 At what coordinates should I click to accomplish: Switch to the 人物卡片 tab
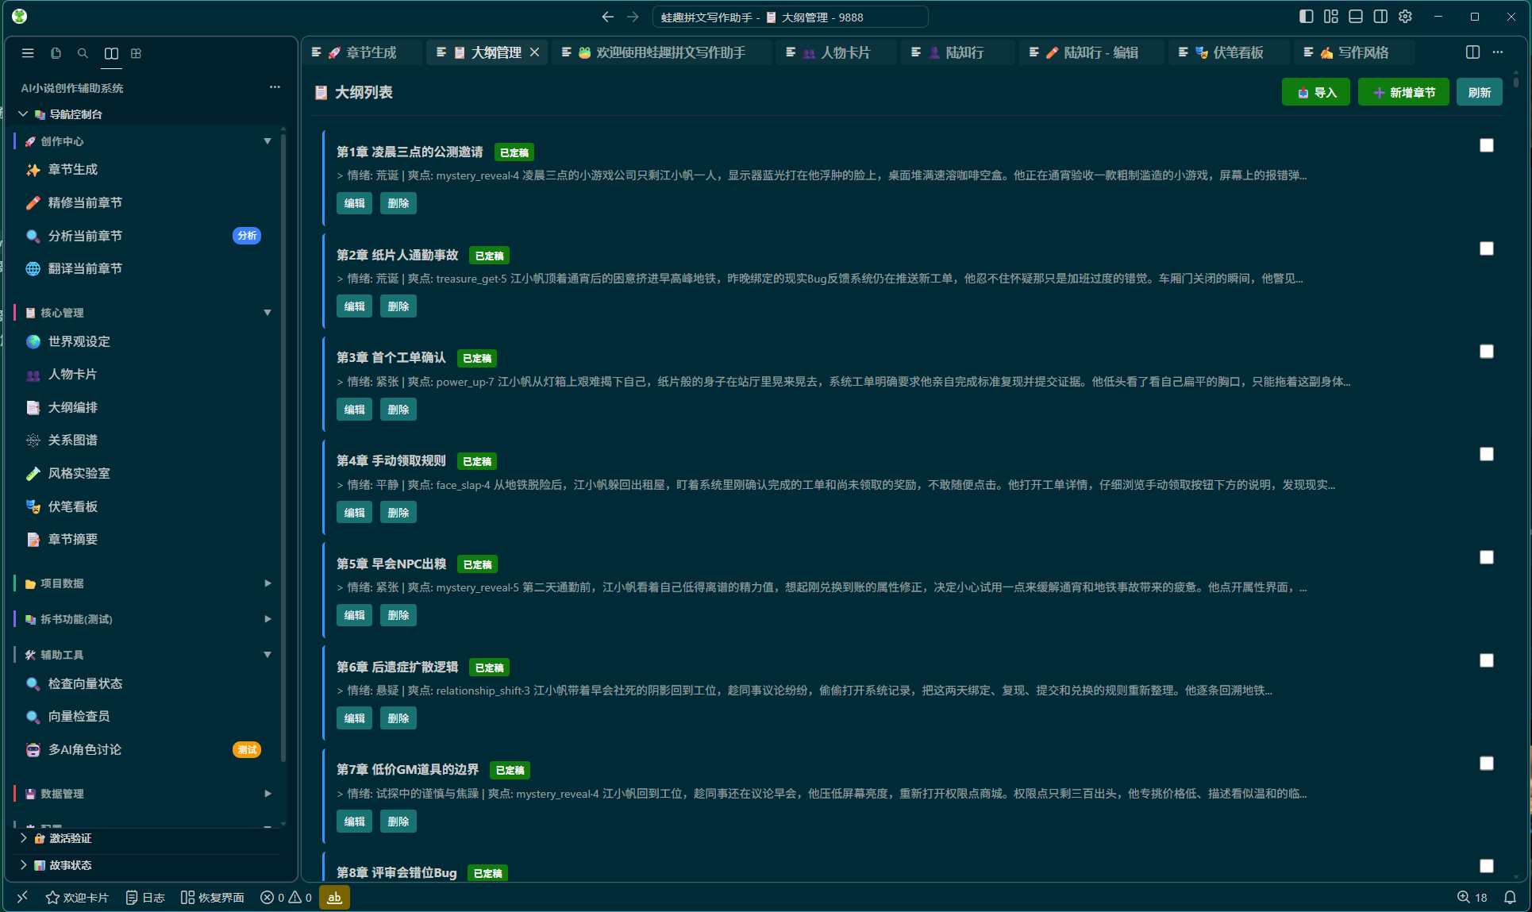point(837,52)
